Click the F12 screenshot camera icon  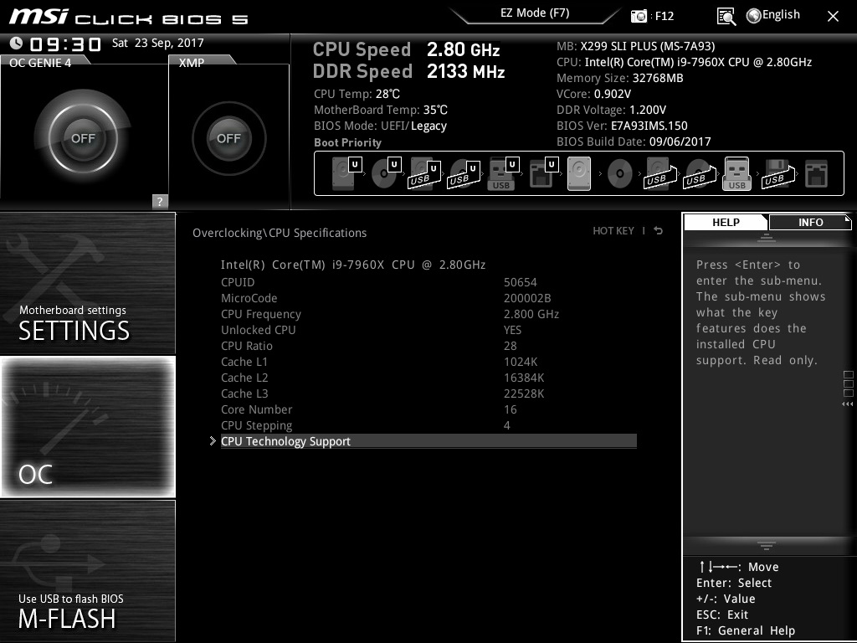(639, 16)
